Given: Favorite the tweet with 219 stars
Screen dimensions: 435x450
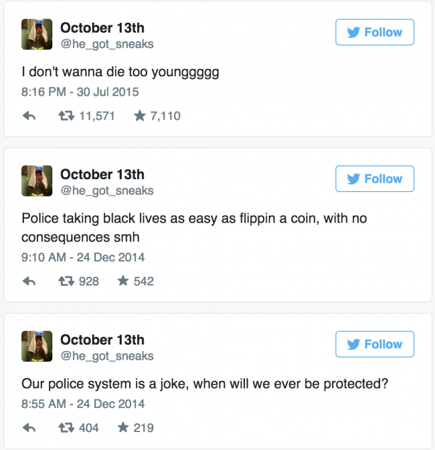Looking at the screenshot, I should pos(123,428).
